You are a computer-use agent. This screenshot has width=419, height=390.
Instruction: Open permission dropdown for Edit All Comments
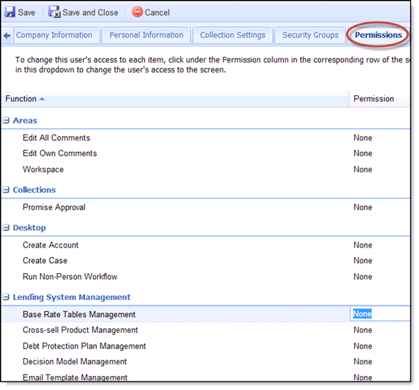tap(363, 138)
